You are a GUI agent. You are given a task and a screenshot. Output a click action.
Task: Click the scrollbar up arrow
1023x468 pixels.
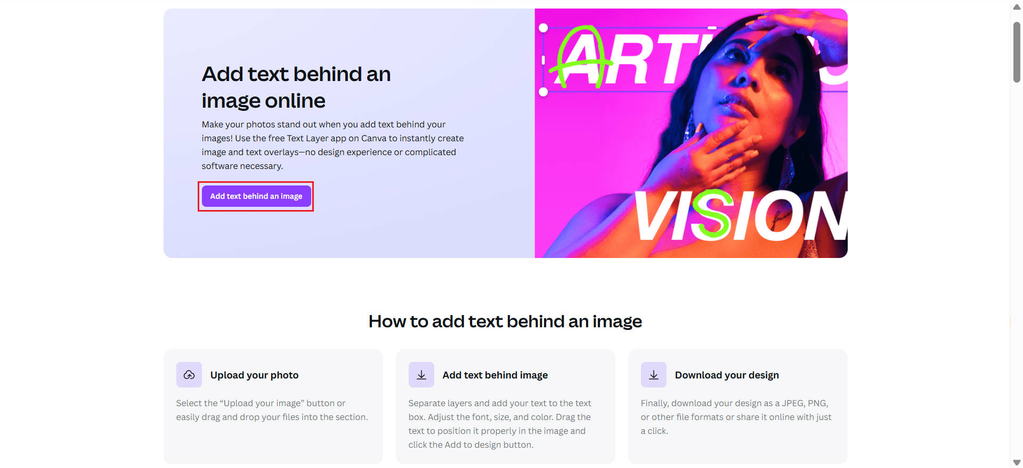tap(1017, 7)
